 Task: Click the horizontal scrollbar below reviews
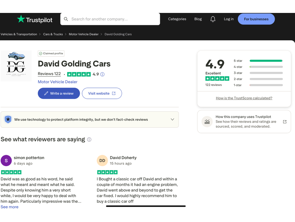pos(146,206)
